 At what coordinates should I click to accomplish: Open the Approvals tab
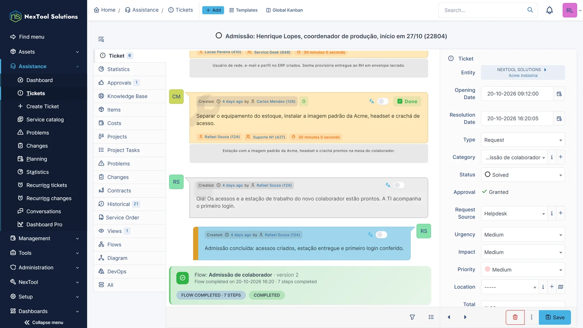130,83
